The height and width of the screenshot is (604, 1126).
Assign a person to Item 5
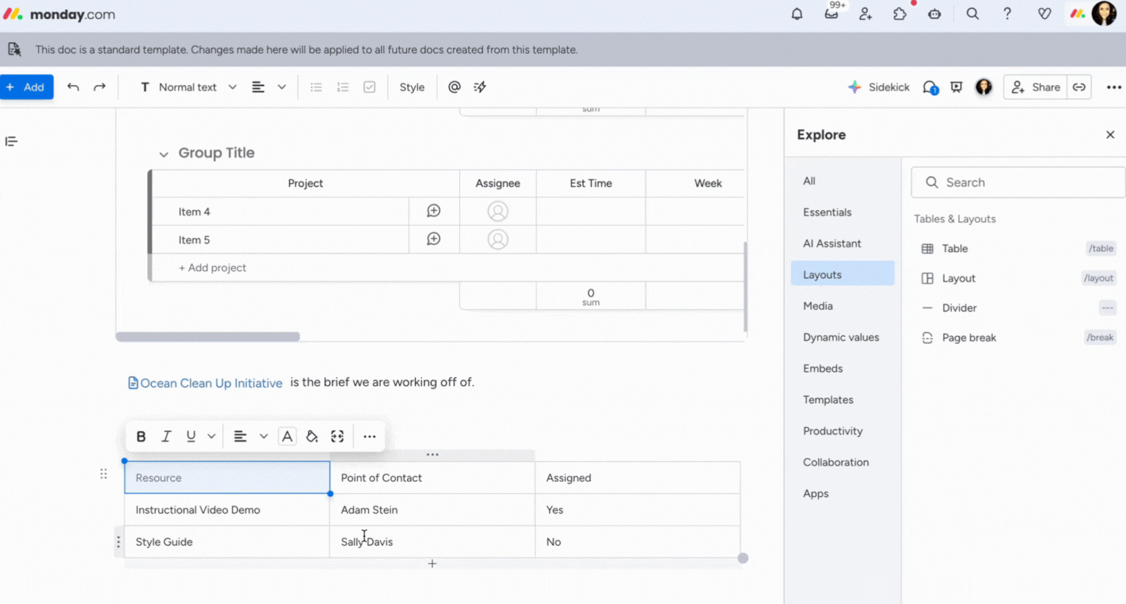498,239
